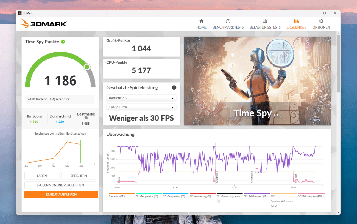The height and width of the screenshot is (224, 357).
Task: Click the Weniger als 30 FPS text
Action: click(x=141, y=118)
